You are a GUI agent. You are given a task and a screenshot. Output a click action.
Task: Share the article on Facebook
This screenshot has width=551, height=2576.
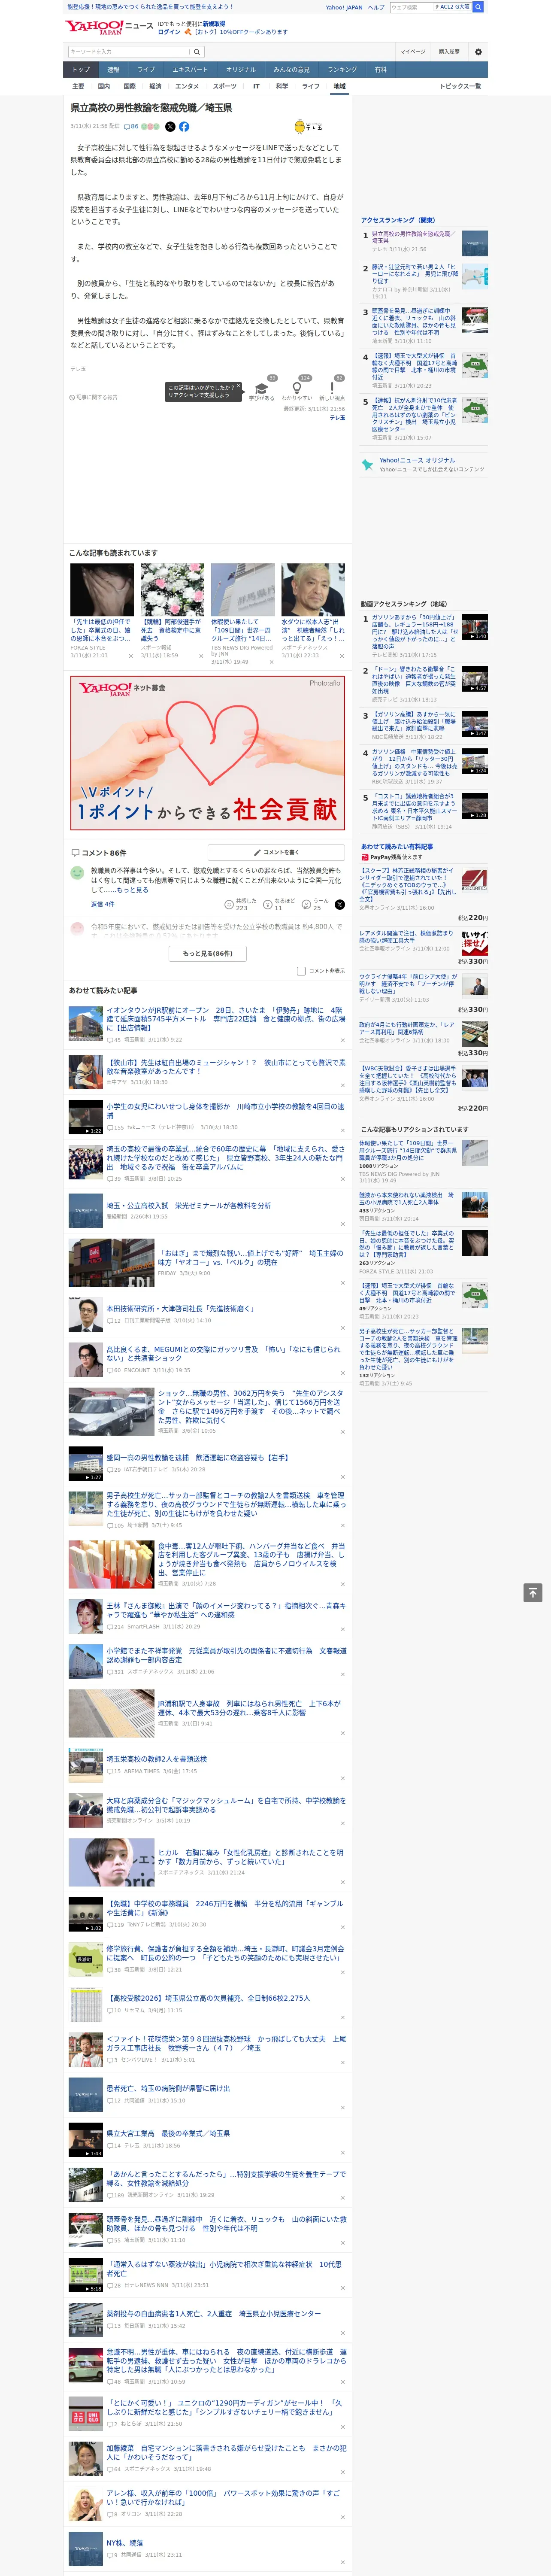[184, 127]
